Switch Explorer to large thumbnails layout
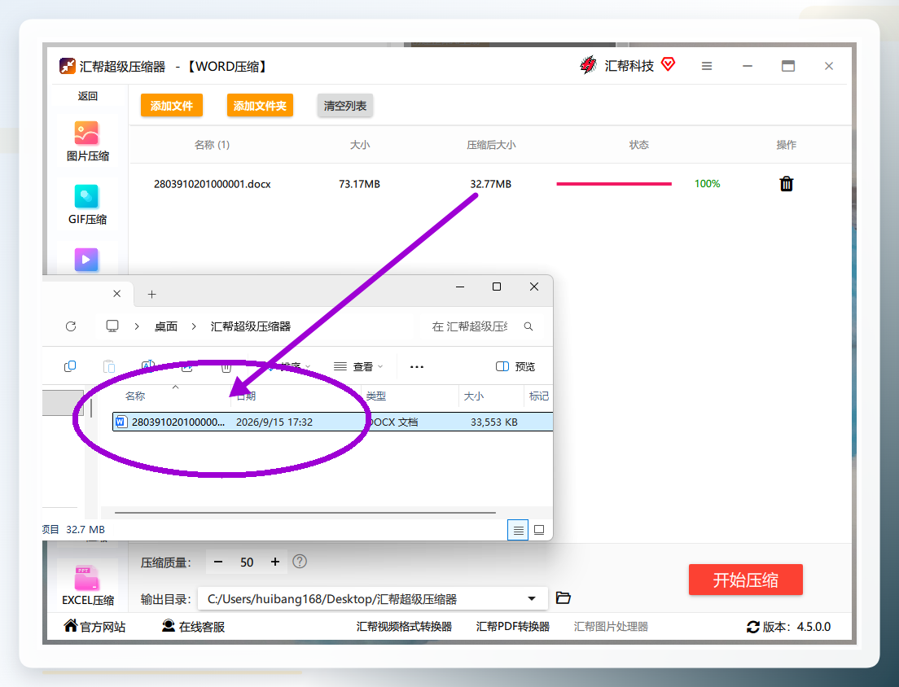899x687 pixels. 539,530
